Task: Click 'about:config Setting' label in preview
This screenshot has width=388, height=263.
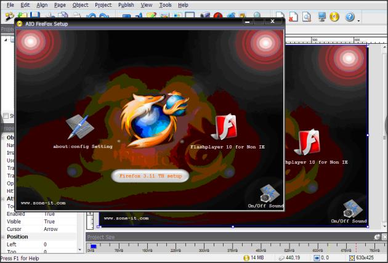Action: click(83, 147)
